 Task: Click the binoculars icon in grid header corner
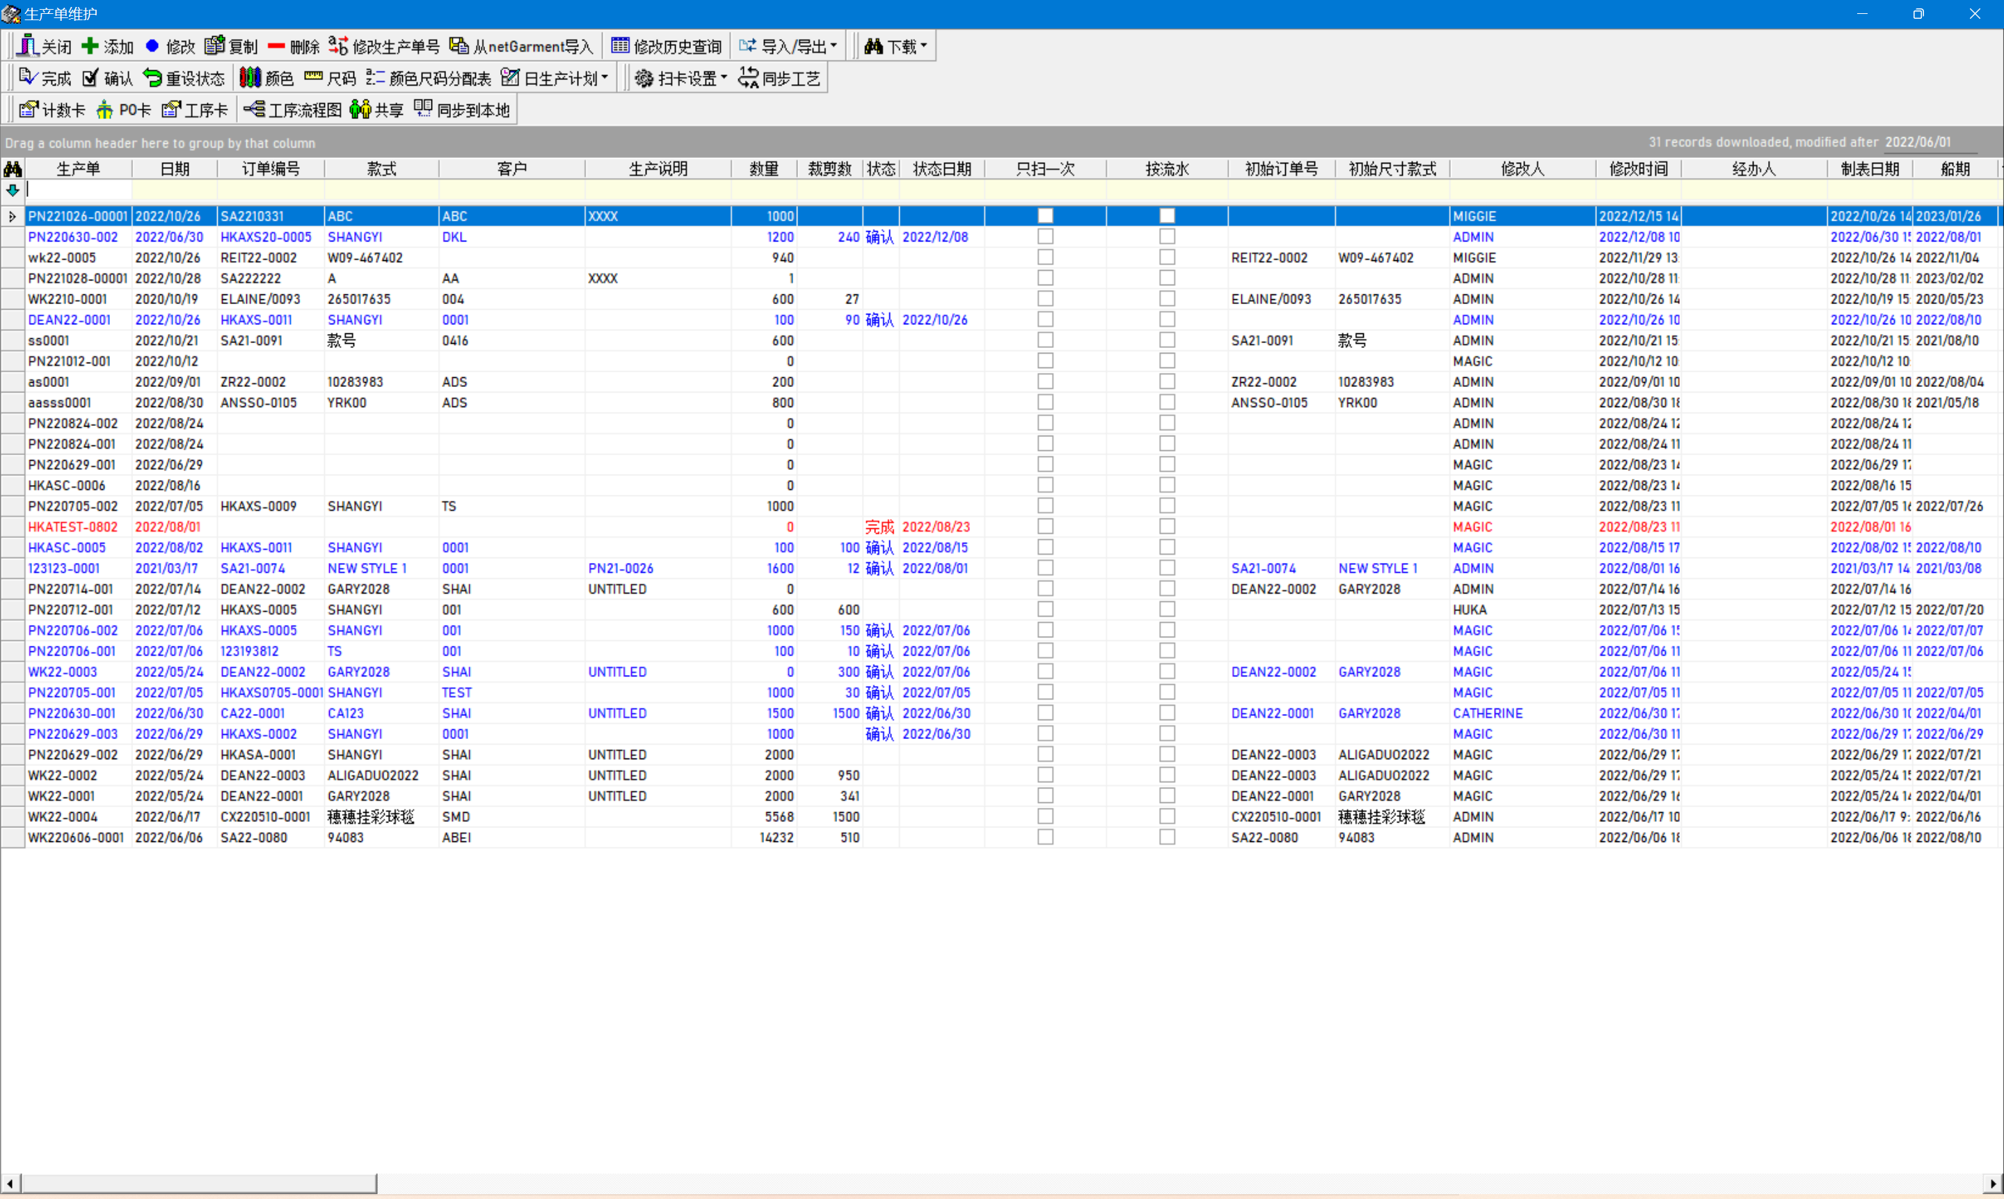13,169
